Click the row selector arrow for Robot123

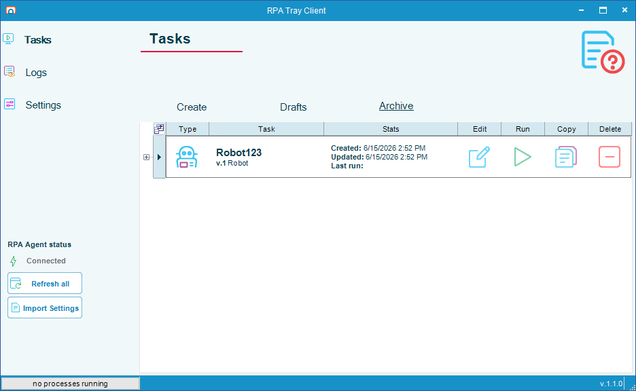159,157
